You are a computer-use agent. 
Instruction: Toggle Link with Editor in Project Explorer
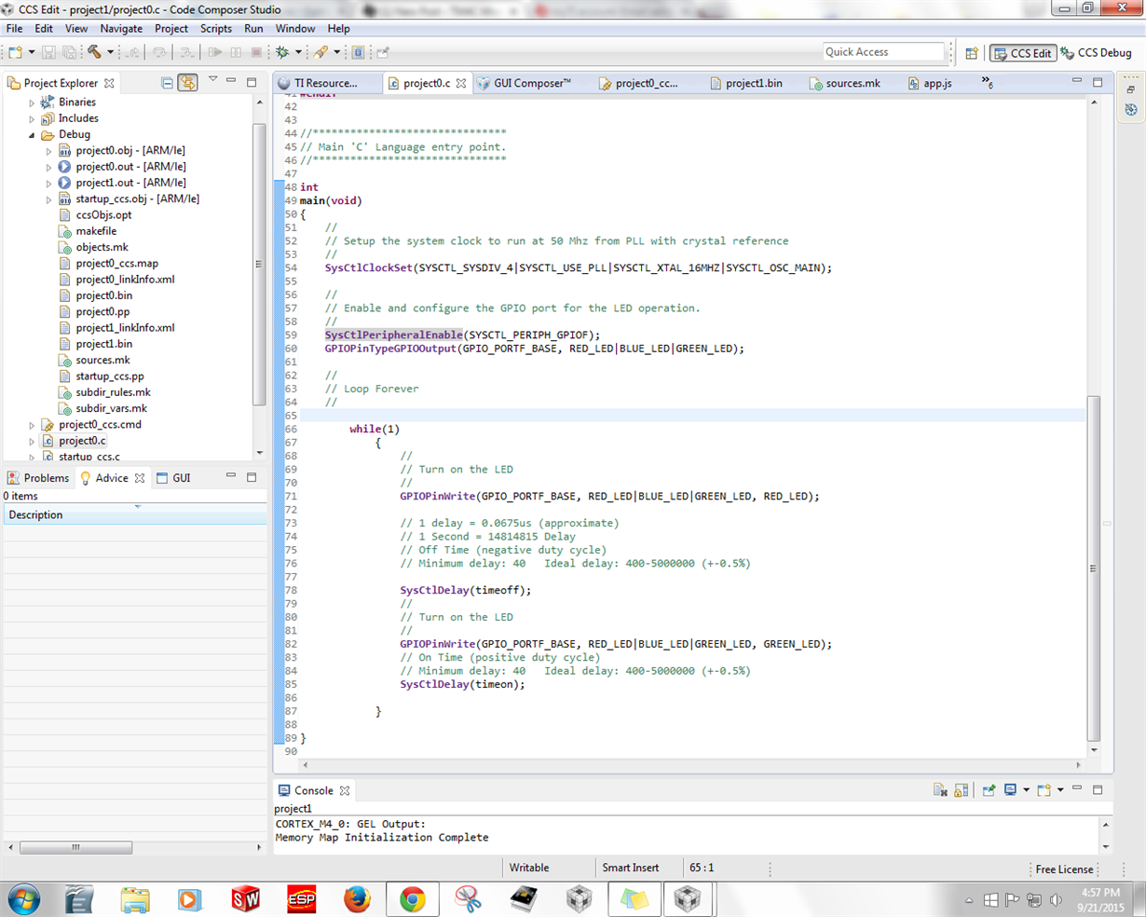click(x=188, y=83)
